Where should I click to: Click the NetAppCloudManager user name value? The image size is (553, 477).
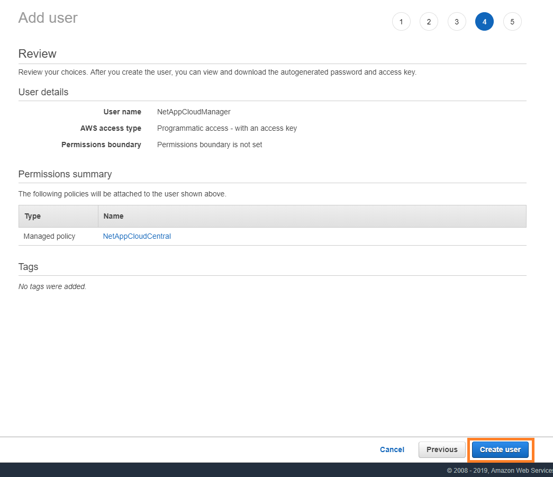pyautogui.click(x=194, y=112)
